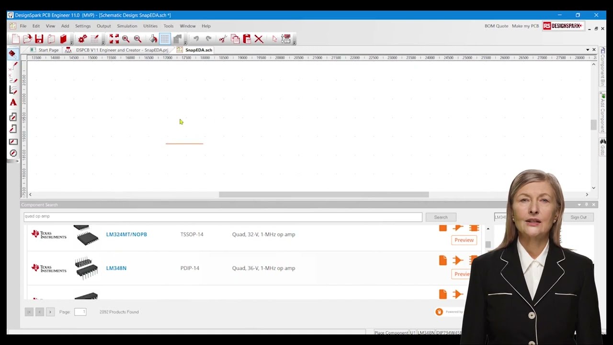
Task: Go to next results page arrow
Action: (50, 312)
